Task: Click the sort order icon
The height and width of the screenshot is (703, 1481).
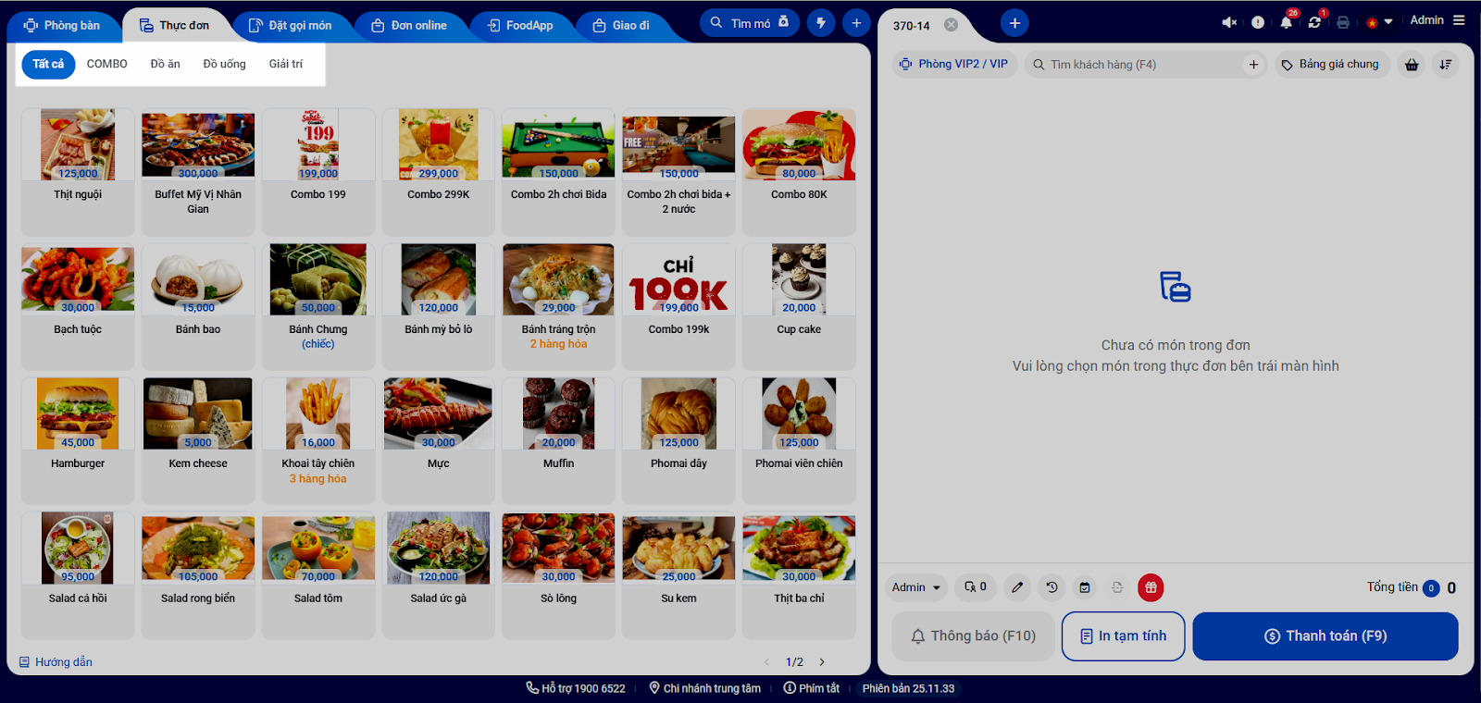Action: tap(1446, 65)
